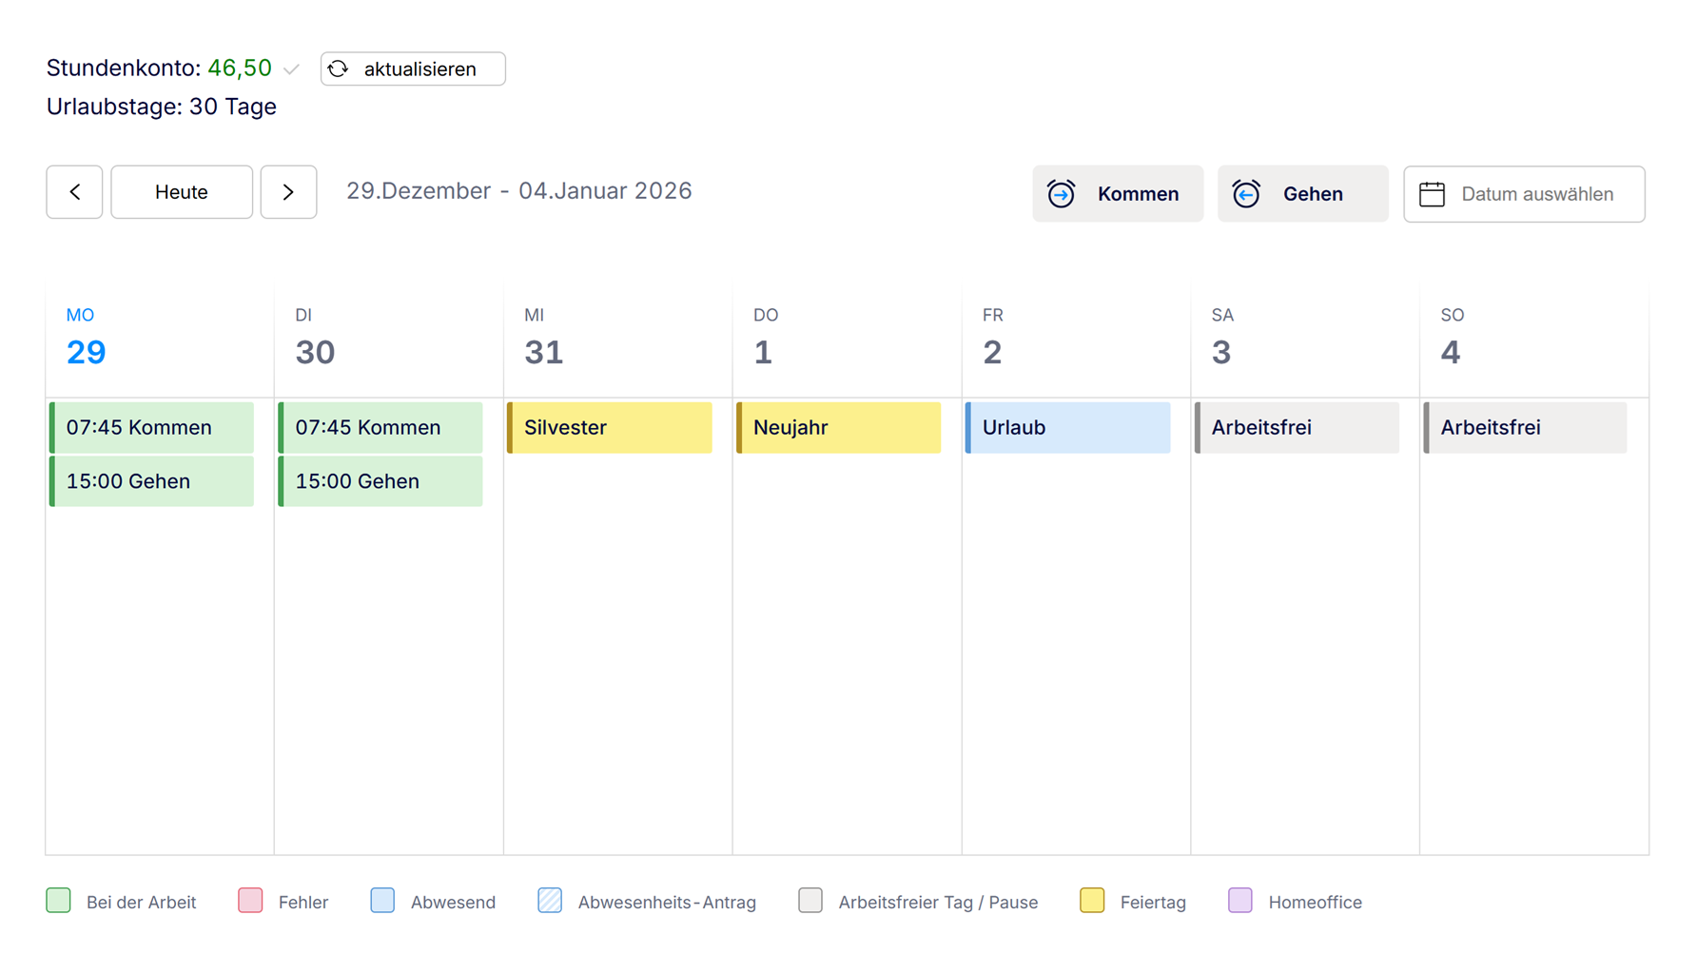The height and width of the screenshot is (954, 1697).
Task: Click the Abwesenheits-Antrag striped color swatch
Action: [x=549, y=900]
